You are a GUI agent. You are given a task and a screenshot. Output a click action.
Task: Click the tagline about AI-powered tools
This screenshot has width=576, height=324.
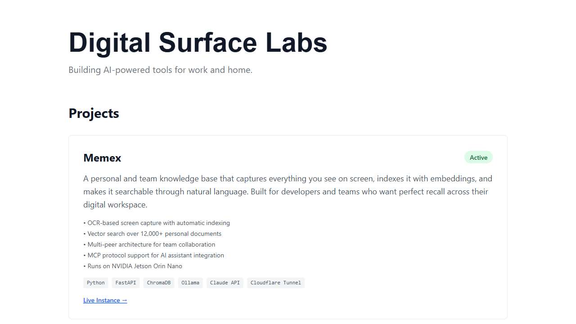(x=160, y=70)
